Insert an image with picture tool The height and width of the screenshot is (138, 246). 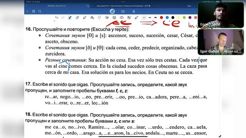point(114,18)
